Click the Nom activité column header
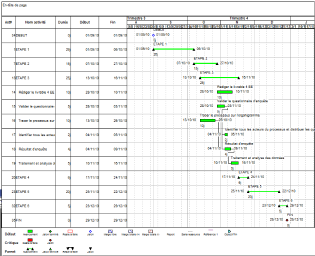The image size is (315, 256). point(35,22)
